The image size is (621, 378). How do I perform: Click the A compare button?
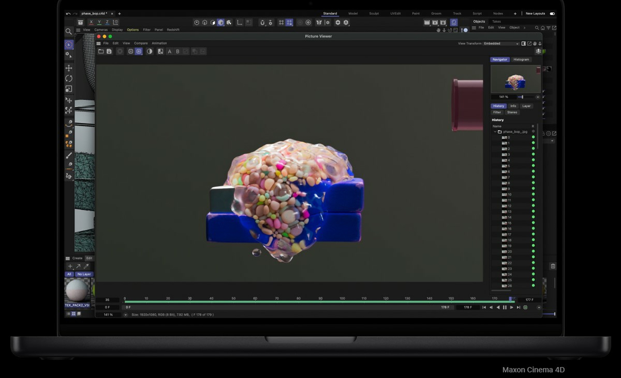[169, 51]
